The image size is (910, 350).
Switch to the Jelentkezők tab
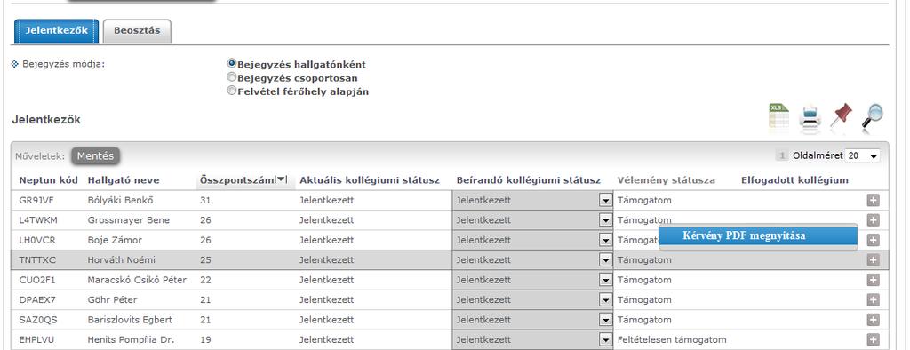click(x=56, y=30)
